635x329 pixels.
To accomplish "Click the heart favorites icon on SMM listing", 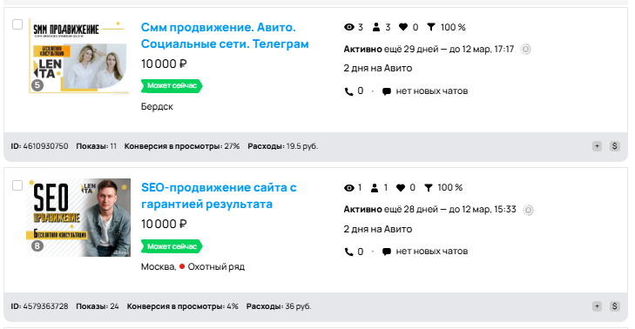I will pyautogui.click(x=403, y=27).
